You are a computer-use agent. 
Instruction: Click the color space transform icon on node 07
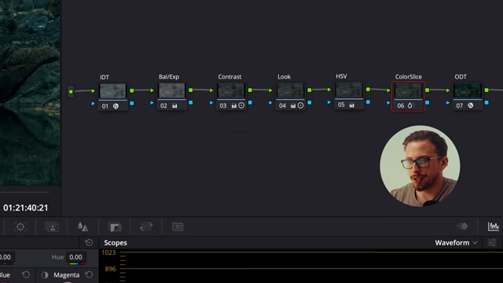[470, 105]
